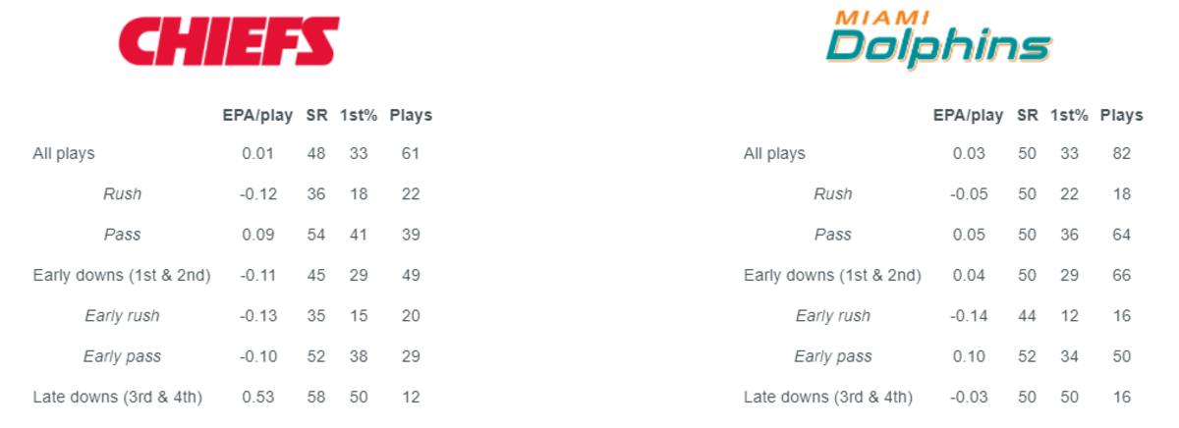Select the Chiefs EPA/play column header
Viewport: 1179px width, 428px height.
257,115
